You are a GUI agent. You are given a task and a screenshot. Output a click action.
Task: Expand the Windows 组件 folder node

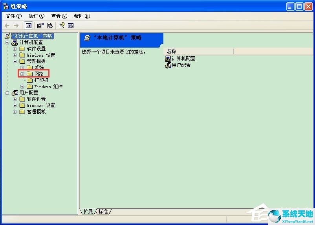(x=22, y=87)
